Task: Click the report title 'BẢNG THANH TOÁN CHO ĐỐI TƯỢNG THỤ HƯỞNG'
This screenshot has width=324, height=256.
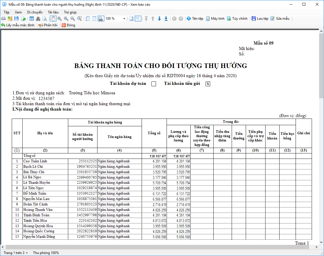Action: coord(161,66)
